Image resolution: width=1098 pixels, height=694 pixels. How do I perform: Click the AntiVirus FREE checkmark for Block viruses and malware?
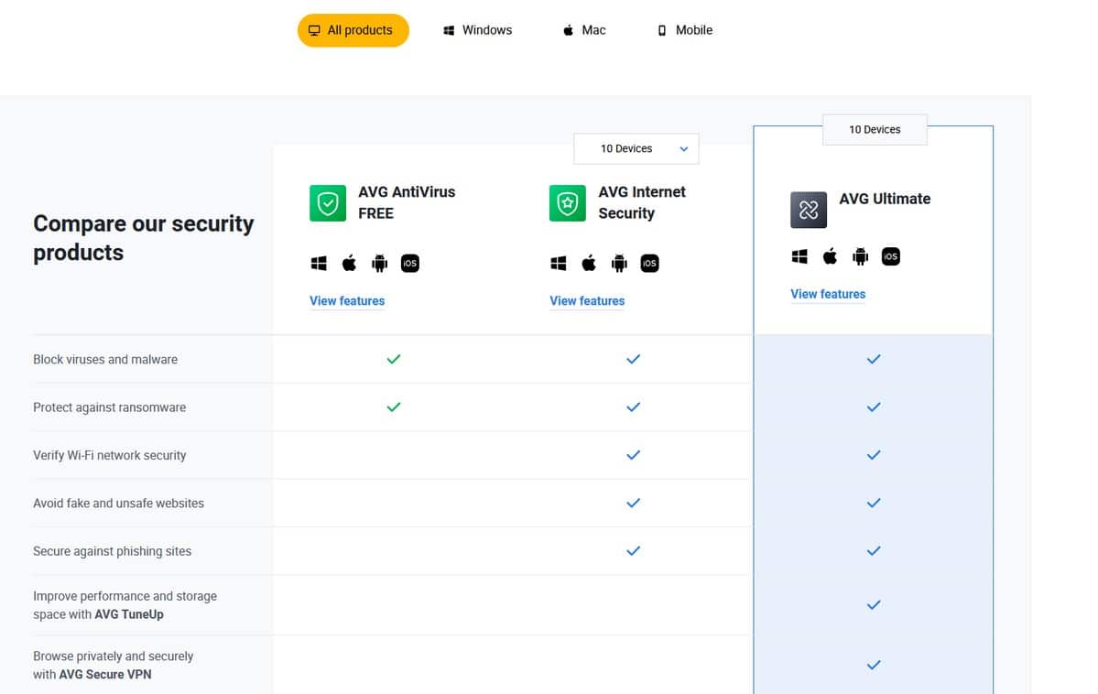(x=394, y=359)
